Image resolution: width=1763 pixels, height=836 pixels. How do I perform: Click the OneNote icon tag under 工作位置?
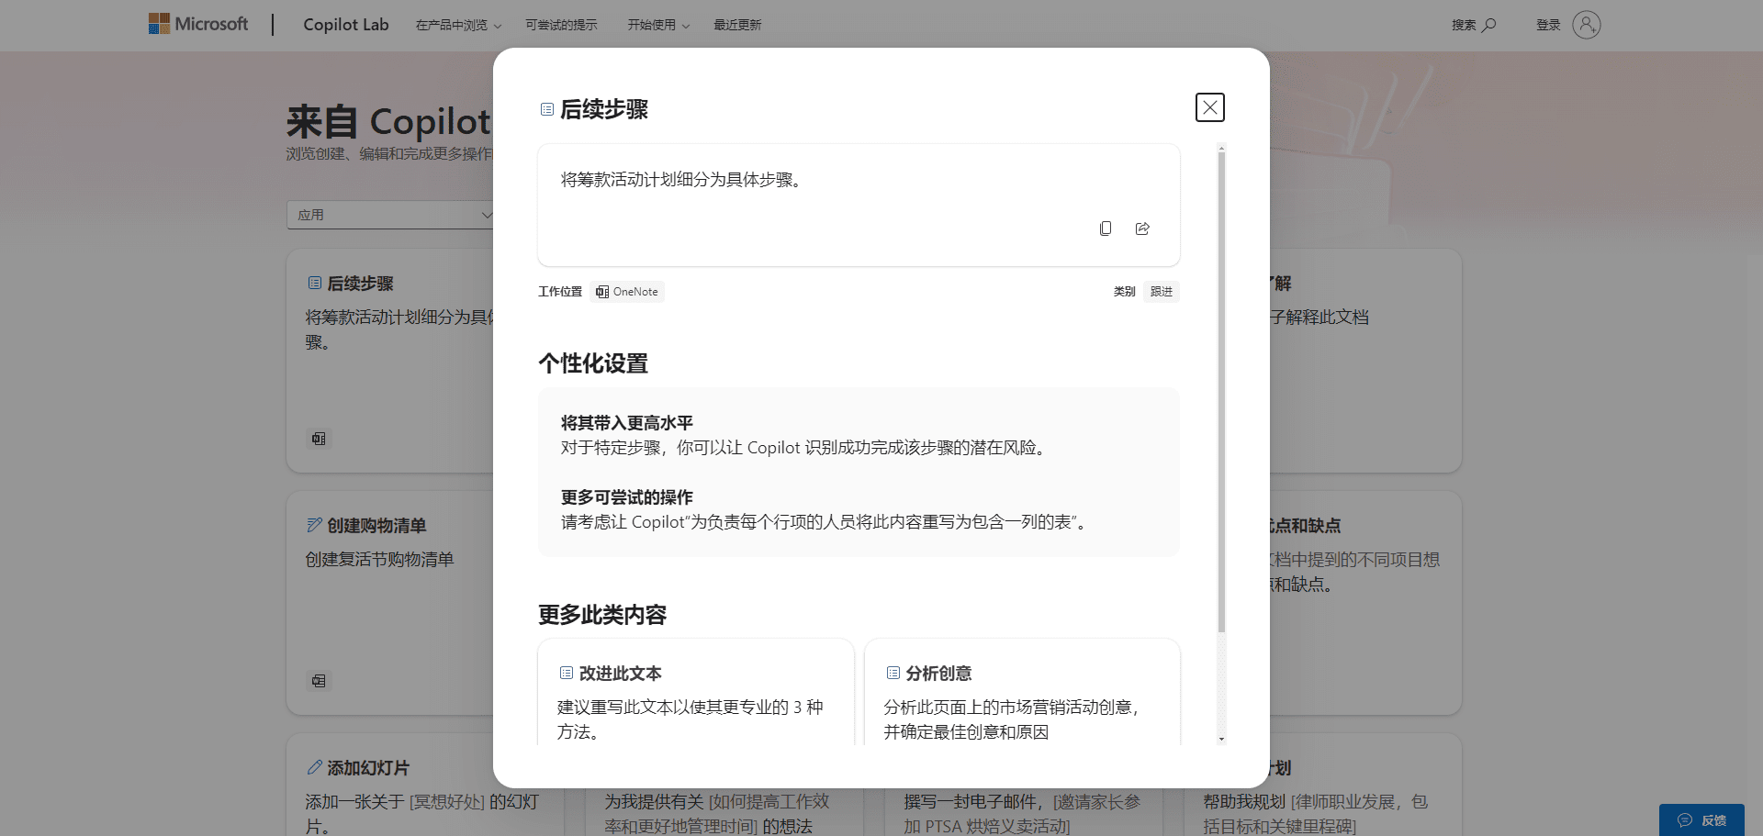pos(627,292)
